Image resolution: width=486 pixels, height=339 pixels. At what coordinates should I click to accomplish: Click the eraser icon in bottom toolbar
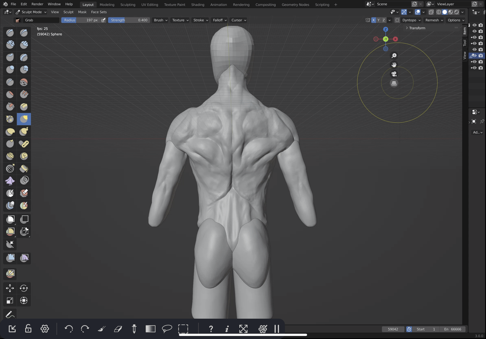(x=118, y=329)
